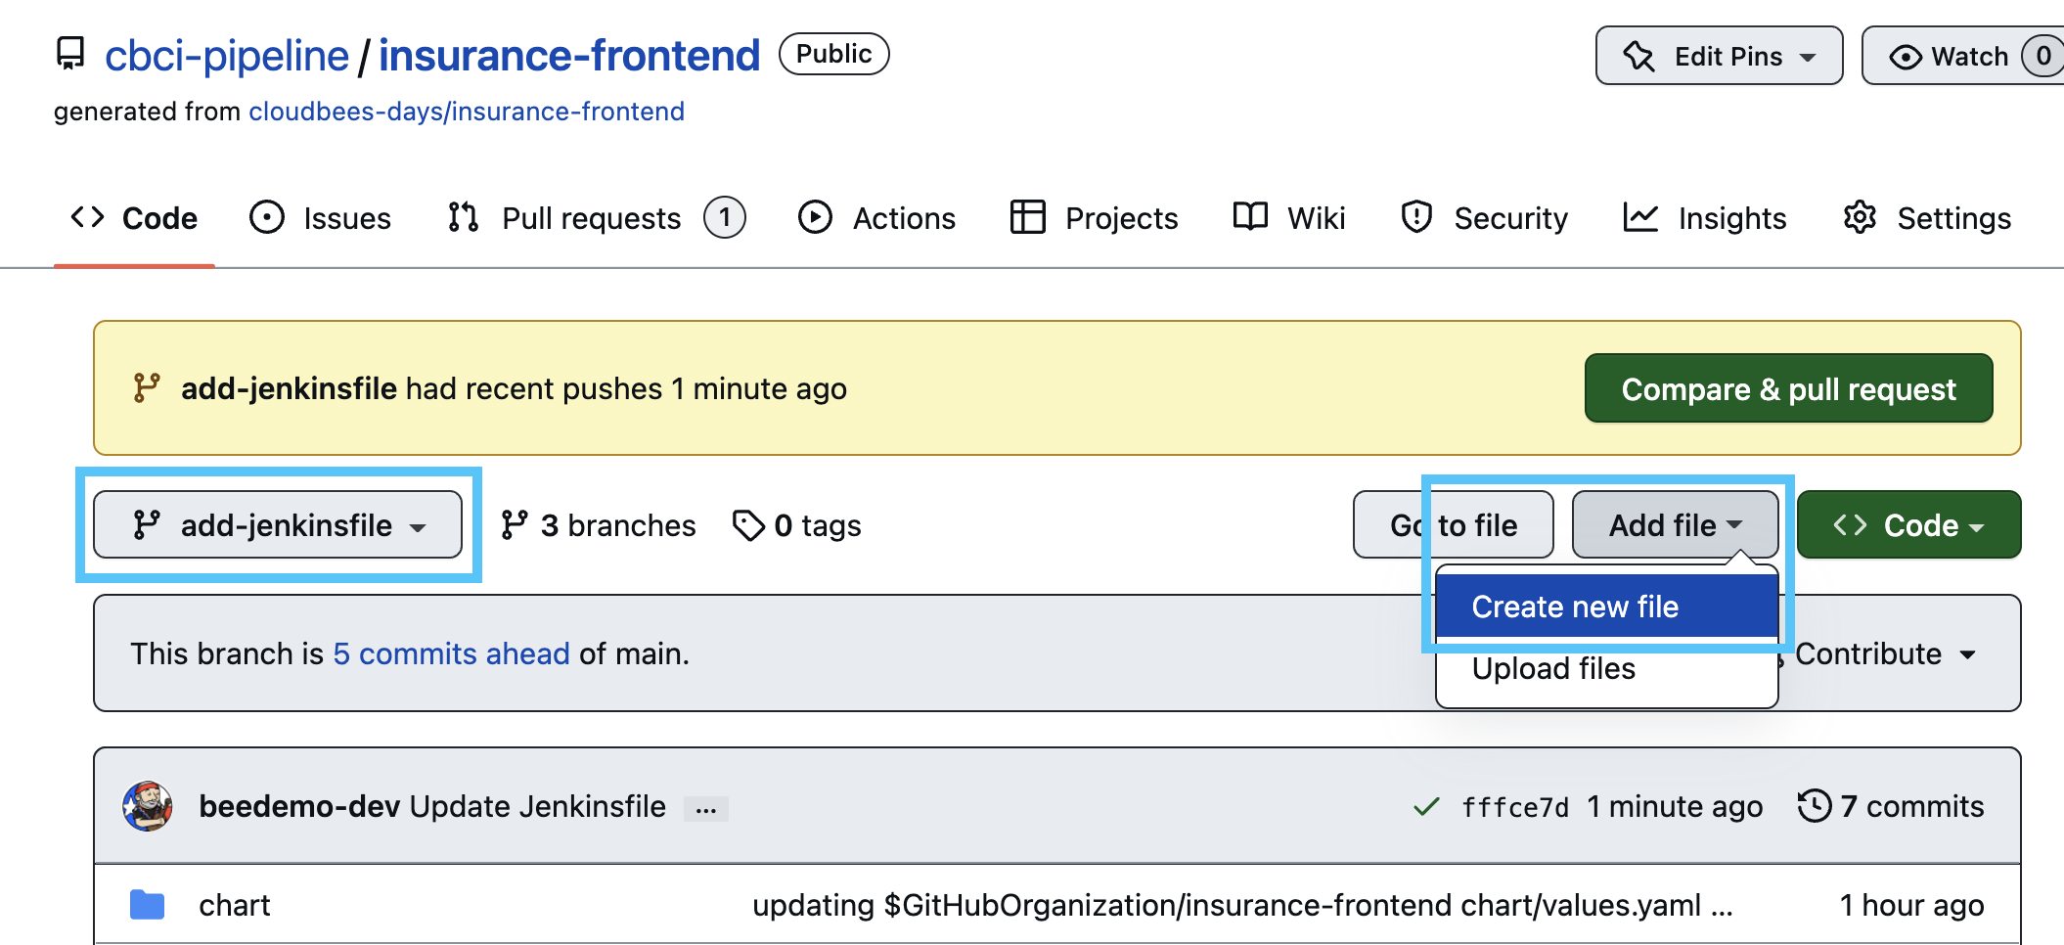Expand the Contribute dropdown
This screenshot has width=2064, height=945.
[1884, 653]
